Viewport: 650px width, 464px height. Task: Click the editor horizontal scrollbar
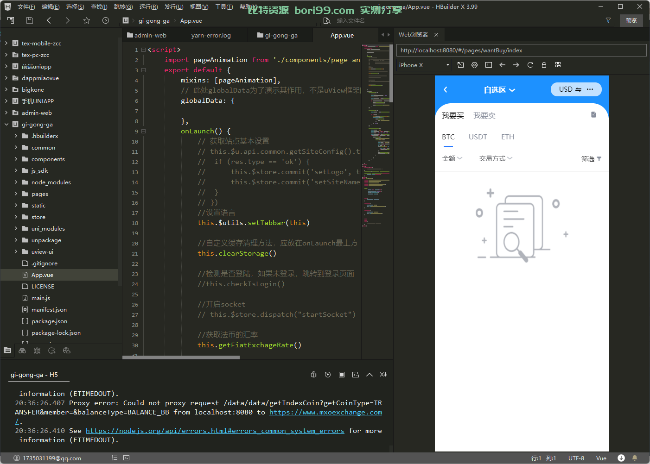click(x=181, y=357)
